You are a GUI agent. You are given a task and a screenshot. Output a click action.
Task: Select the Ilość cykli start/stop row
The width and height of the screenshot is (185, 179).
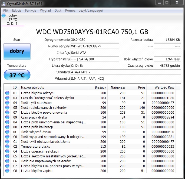tap(90, 103)
